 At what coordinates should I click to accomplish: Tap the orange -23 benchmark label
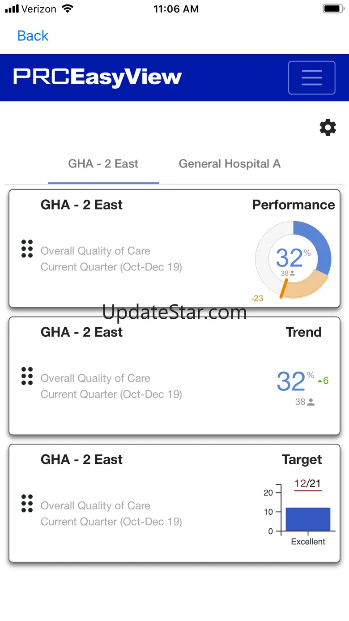coord(257,298)
